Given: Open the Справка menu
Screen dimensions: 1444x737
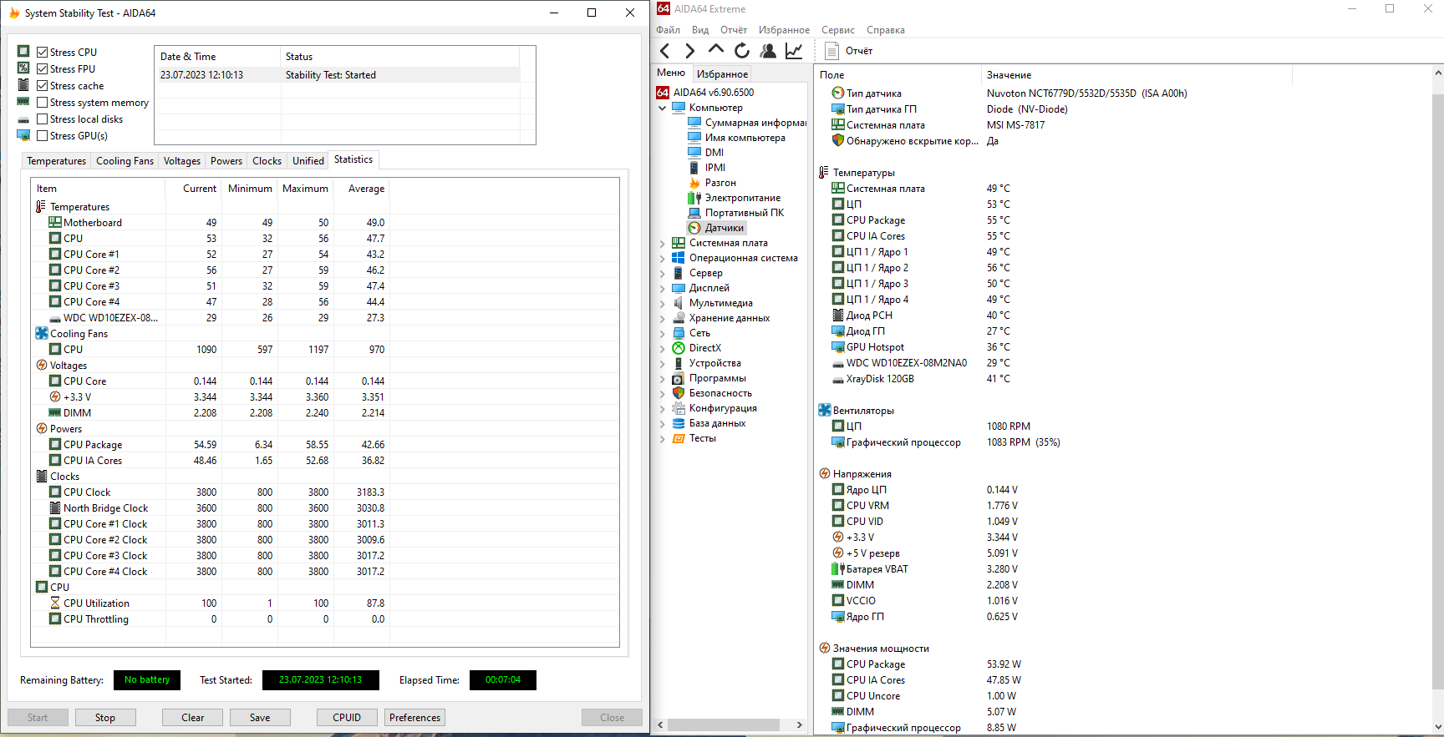Looking at the screenshot, I should [x=886, y=30].
